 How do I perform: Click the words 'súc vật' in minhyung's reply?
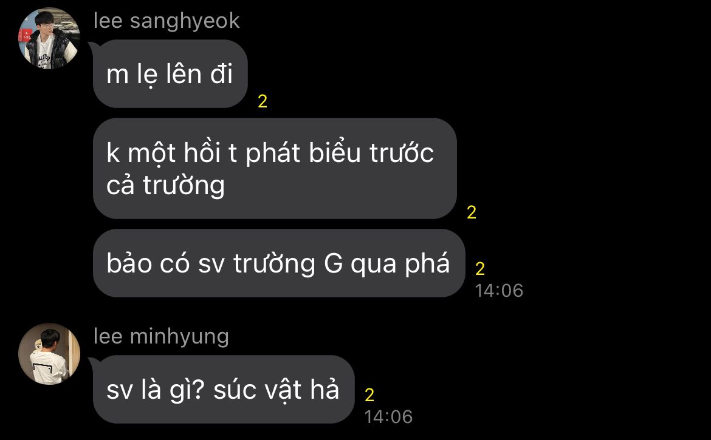pos(258,390)
